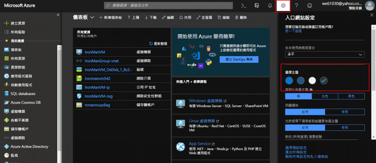This screenshot has height=163, width=376.
Task: Set high contrast theme to 黑色
Action: point(351,96)
